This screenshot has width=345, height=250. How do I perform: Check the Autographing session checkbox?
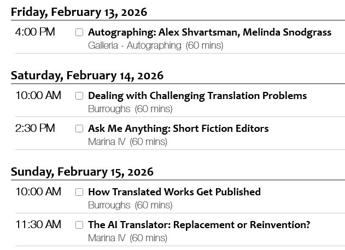click(x=79, y=32)
